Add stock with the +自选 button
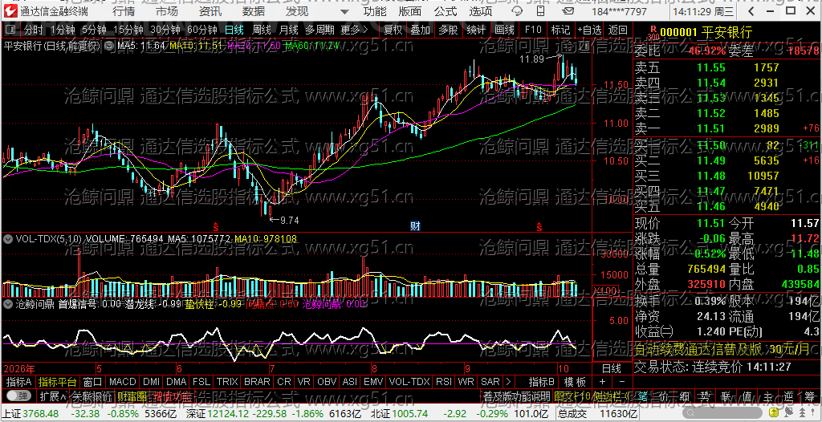Image resolution: width=822 pixels, height=422 pixels. (589, 30)
